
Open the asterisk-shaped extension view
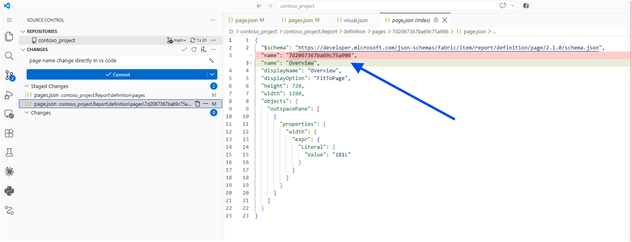tap(9, 172)
